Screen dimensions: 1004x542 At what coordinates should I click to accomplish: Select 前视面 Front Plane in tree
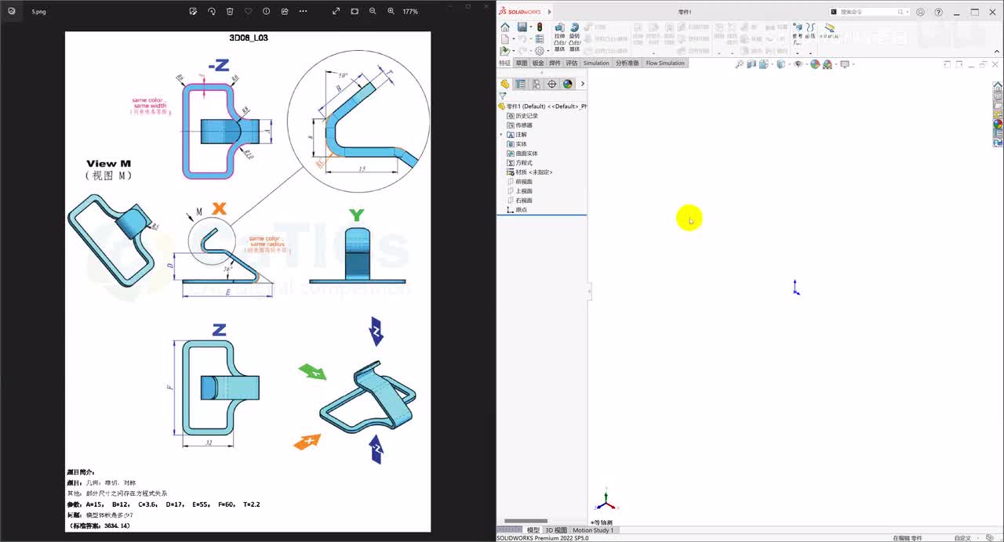pyautogui.click(x=520, y=182)
